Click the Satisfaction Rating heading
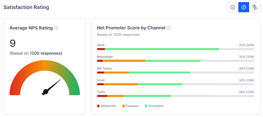 point(26,7)
